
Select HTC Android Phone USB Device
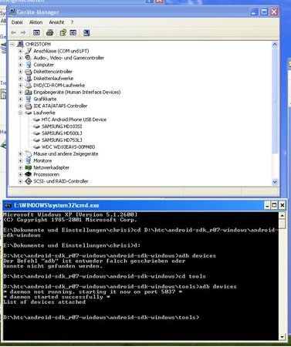pos(74,120)
